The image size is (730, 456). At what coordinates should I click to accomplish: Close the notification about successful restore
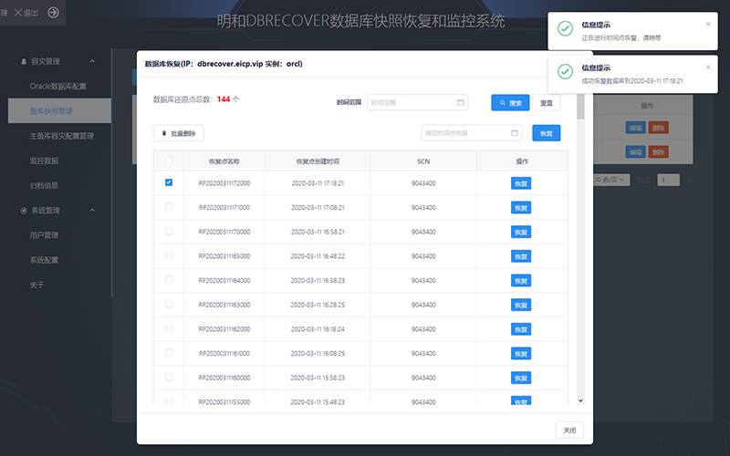708,67
